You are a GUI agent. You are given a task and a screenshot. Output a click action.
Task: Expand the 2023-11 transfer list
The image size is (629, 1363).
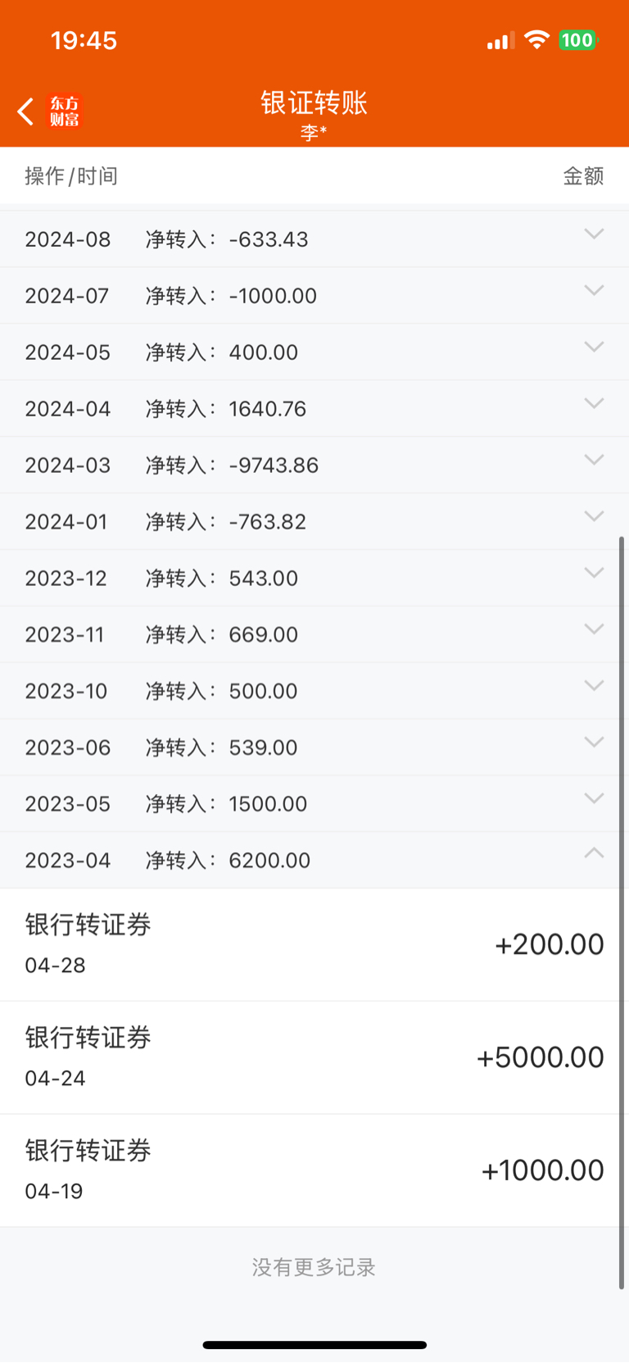pos(594,630)
